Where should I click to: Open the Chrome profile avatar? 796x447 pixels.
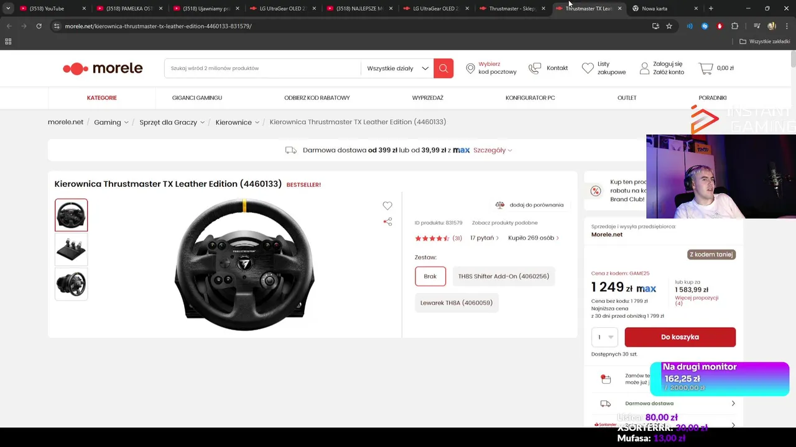click(x=772, y=26)
